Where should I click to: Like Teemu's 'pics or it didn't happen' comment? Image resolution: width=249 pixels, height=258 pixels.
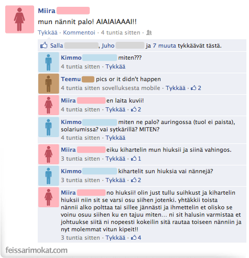coord(176,88)
